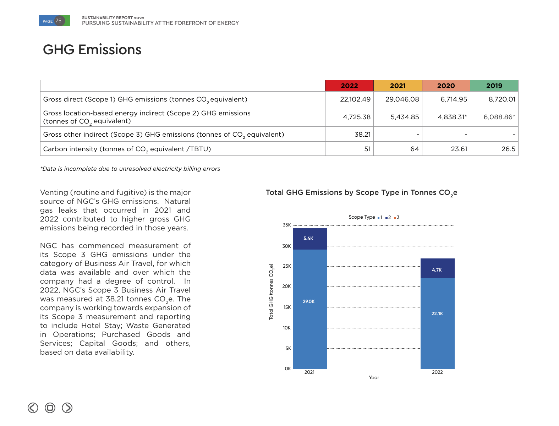Click the Carbon intensity row label
The width and height of the screenshot is (559, 426).
point(127,149)
